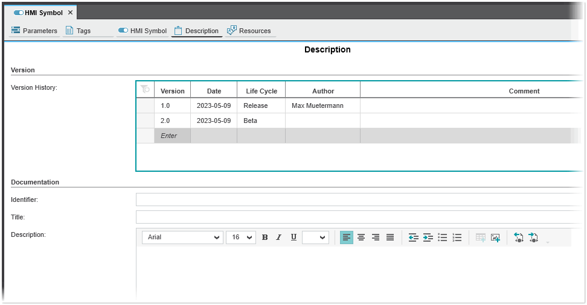Center align the description text
The image size is (587, 305).
tap(361, 237)
